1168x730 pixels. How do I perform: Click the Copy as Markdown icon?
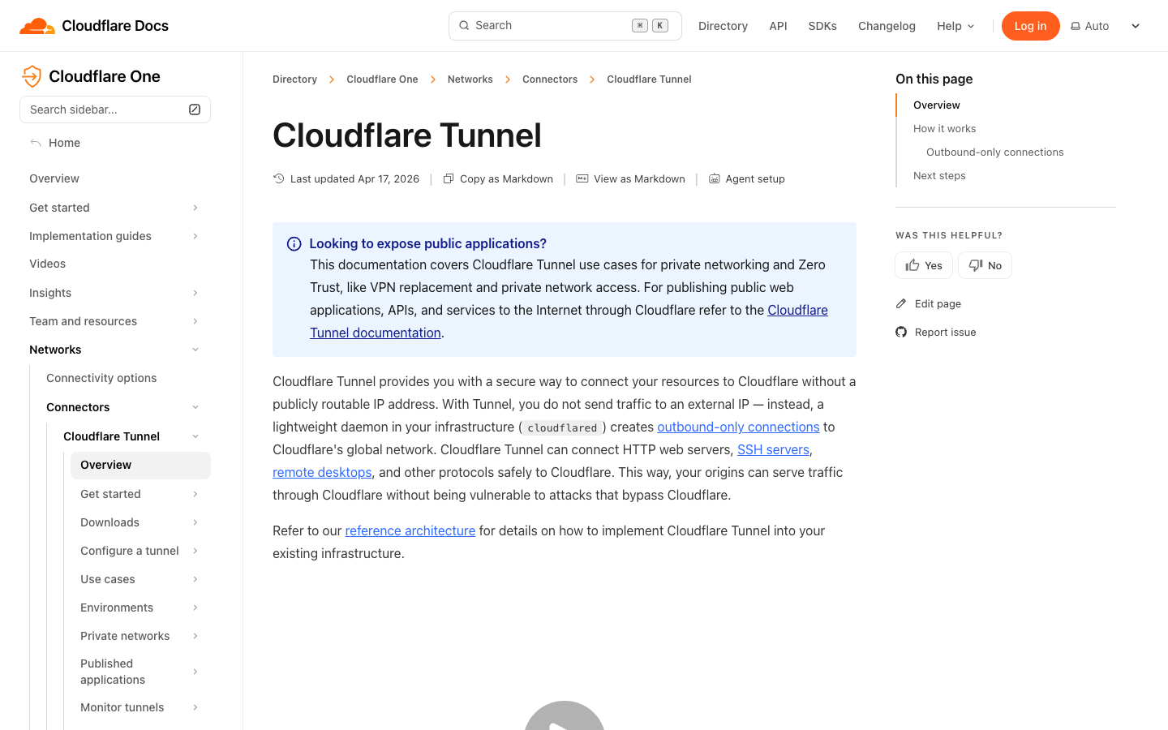tap(449, 178)
